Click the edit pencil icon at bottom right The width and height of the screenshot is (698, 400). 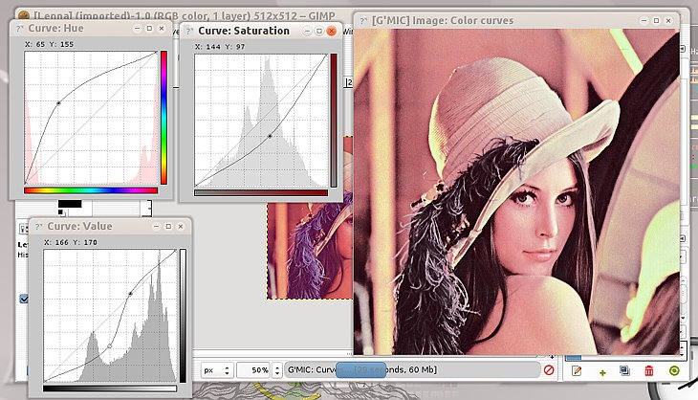point(577,370)
